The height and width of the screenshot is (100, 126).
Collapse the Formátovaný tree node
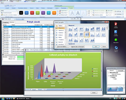108,76
